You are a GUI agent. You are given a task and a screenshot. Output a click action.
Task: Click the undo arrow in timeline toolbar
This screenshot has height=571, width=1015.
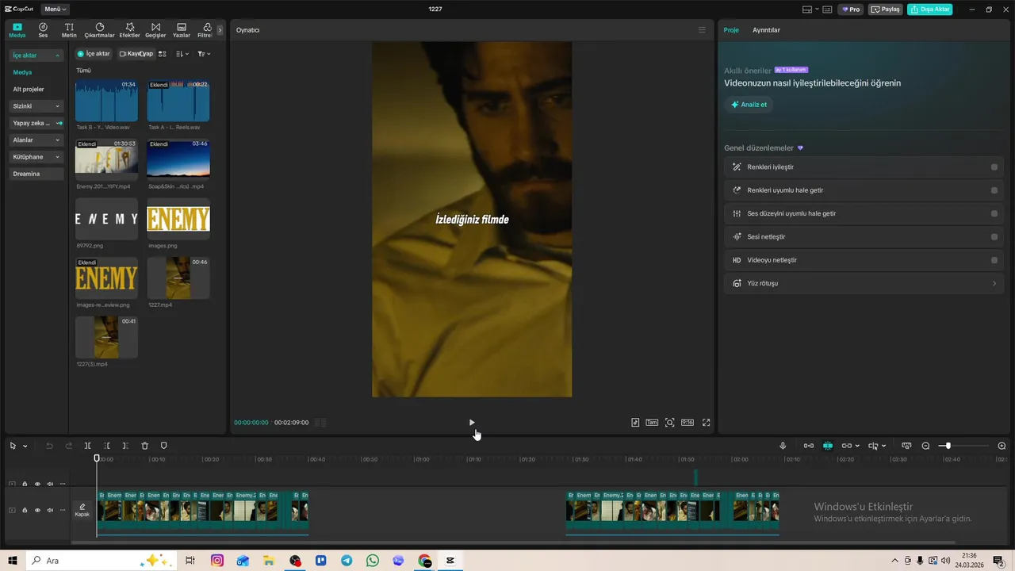coord(49,446)
